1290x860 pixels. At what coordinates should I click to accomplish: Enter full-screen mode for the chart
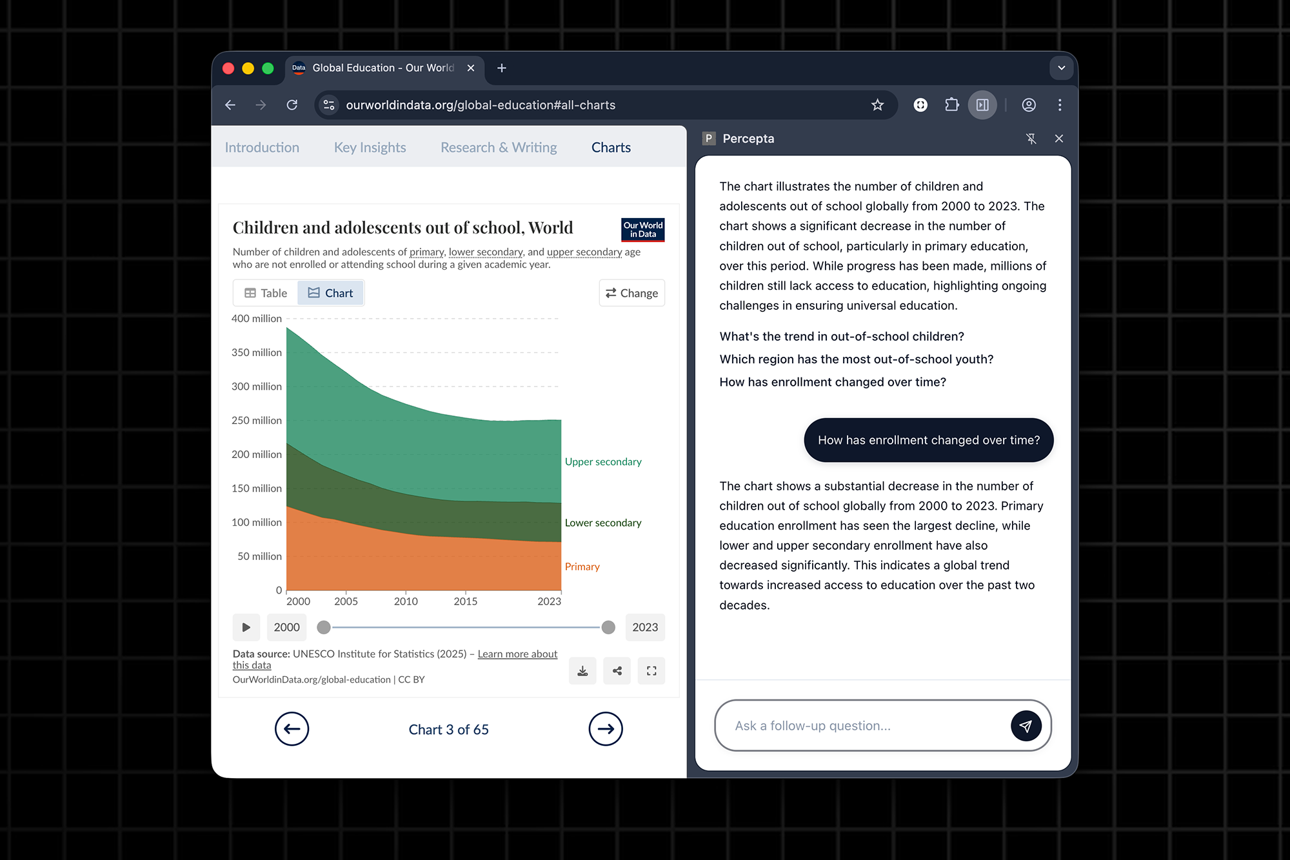(651, 671)
